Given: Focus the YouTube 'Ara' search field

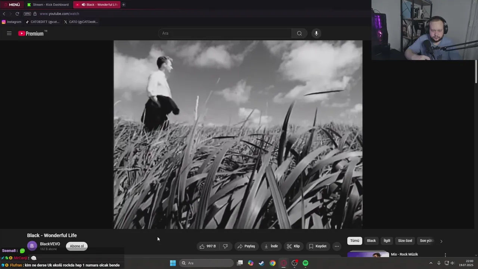Looking at the screenshot, I should pos(225,33).
